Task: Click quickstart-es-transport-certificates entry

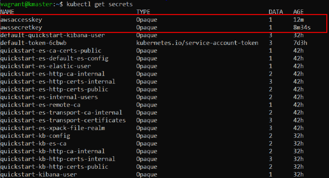Action: tap(63, 121)
